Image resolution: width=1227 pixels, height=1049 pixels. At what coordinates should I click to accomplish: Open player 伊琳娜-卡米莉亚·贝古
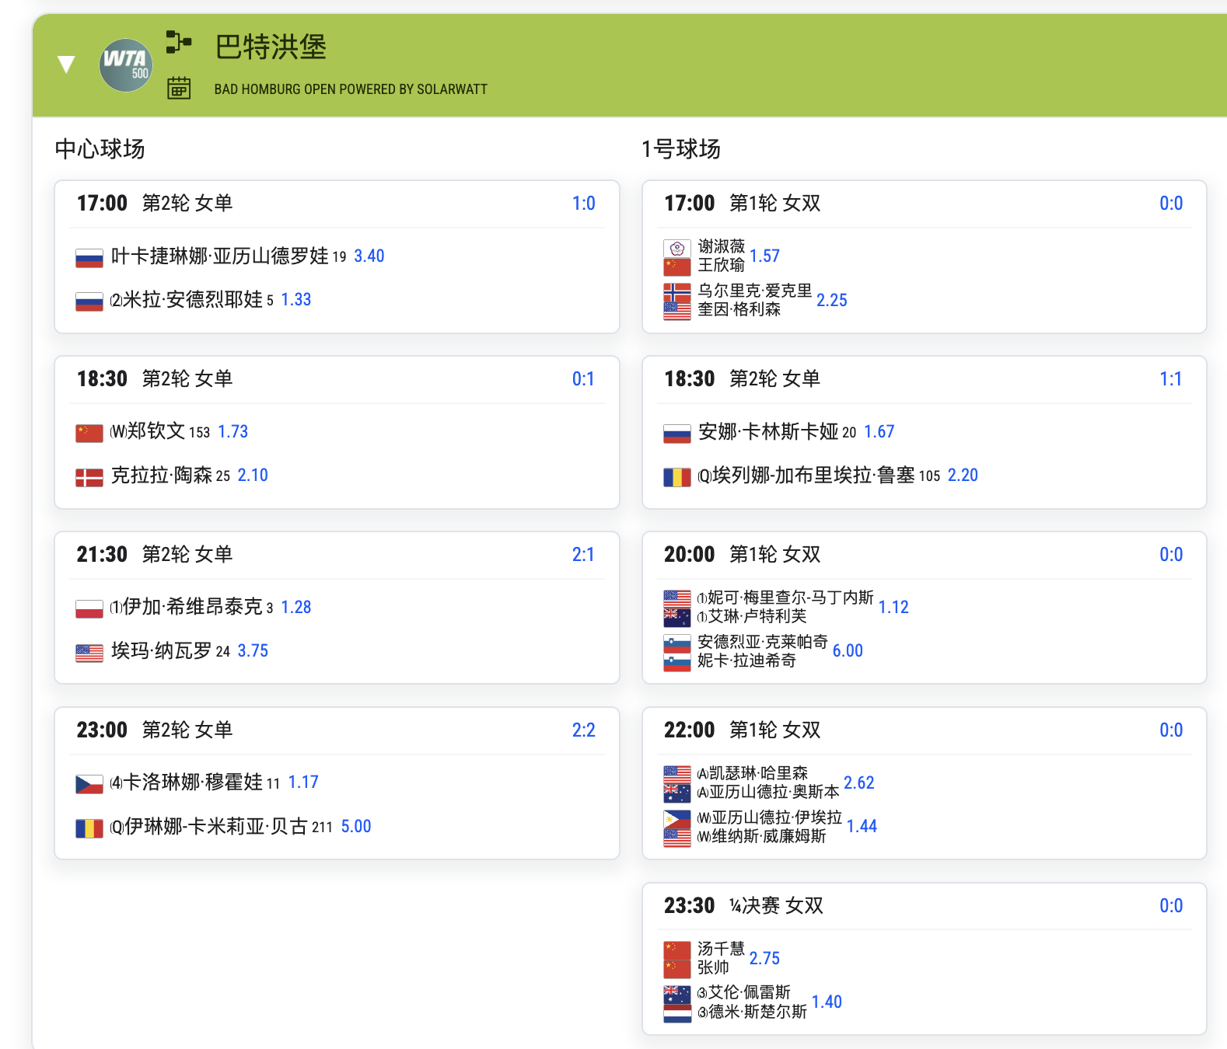point(217,826)
